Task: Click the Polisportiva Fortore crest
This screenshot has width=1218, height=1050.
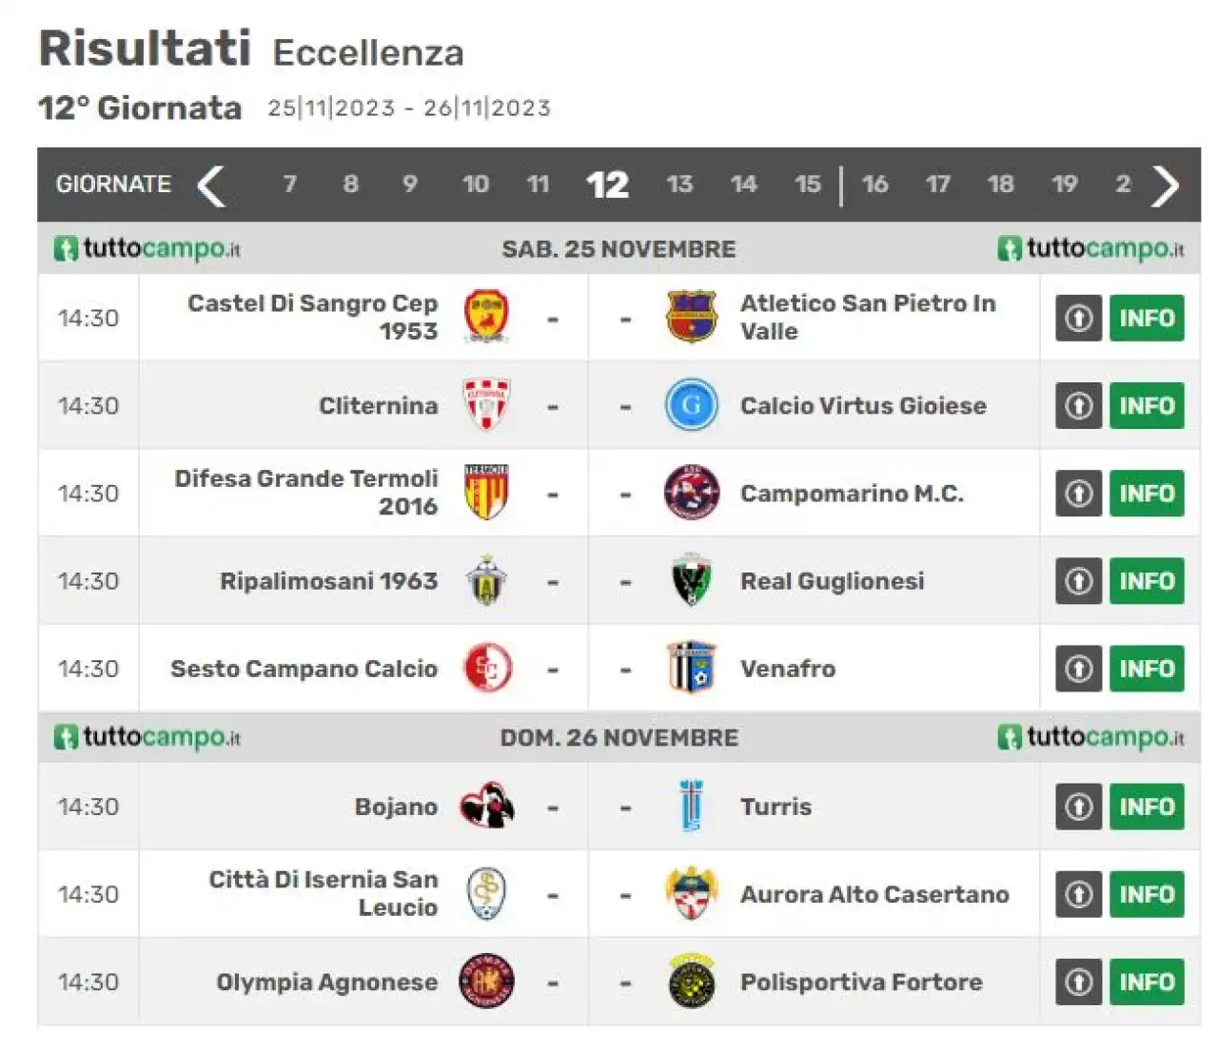Action: point(691,982)
